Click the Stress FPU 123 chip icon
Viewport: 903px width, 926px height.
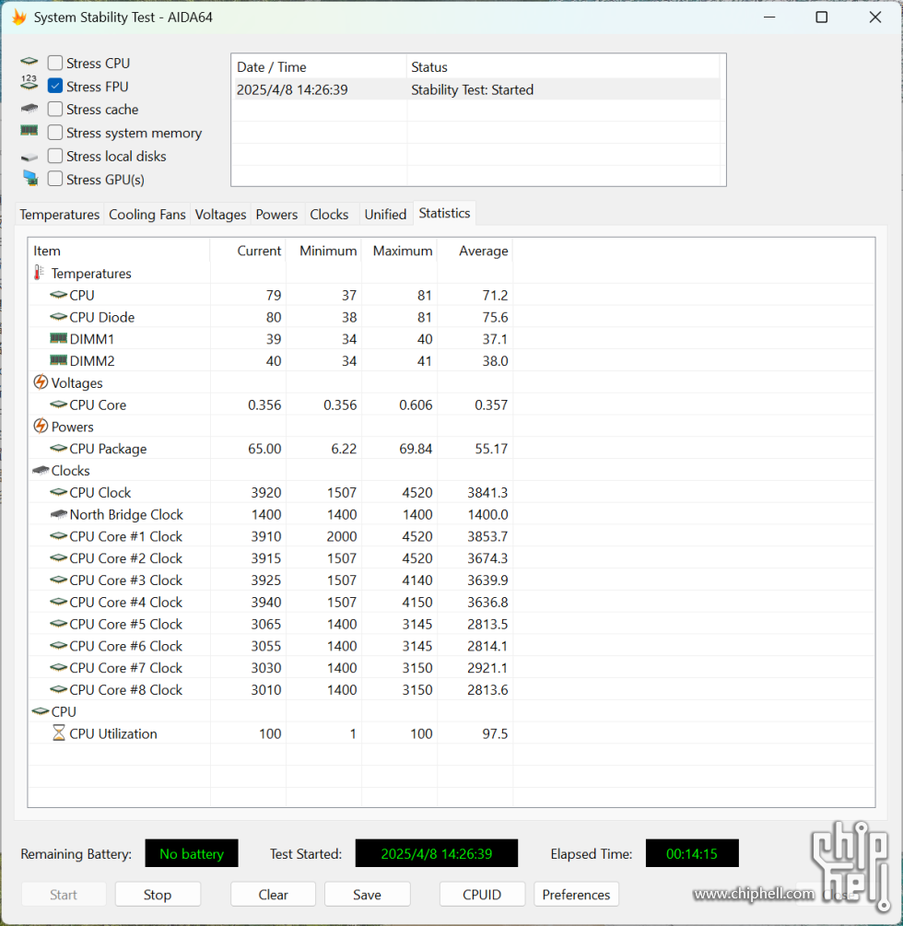(x=29, y=83)
